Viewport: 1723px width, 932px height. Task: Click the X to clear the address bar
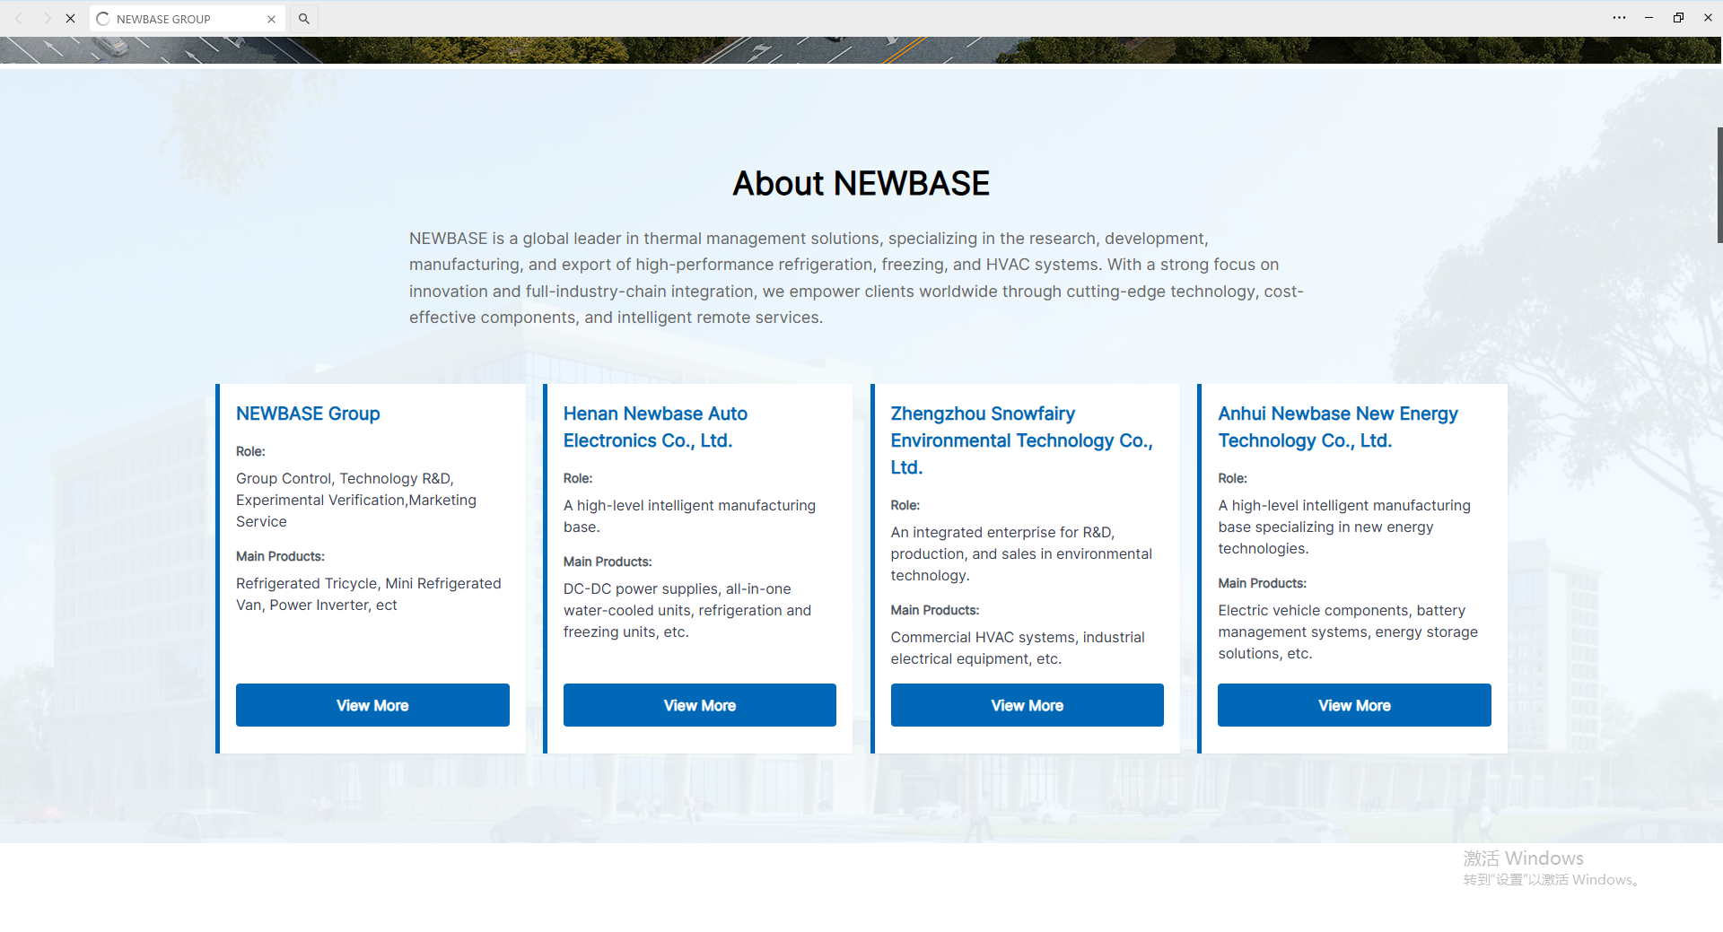coord(272,18)
